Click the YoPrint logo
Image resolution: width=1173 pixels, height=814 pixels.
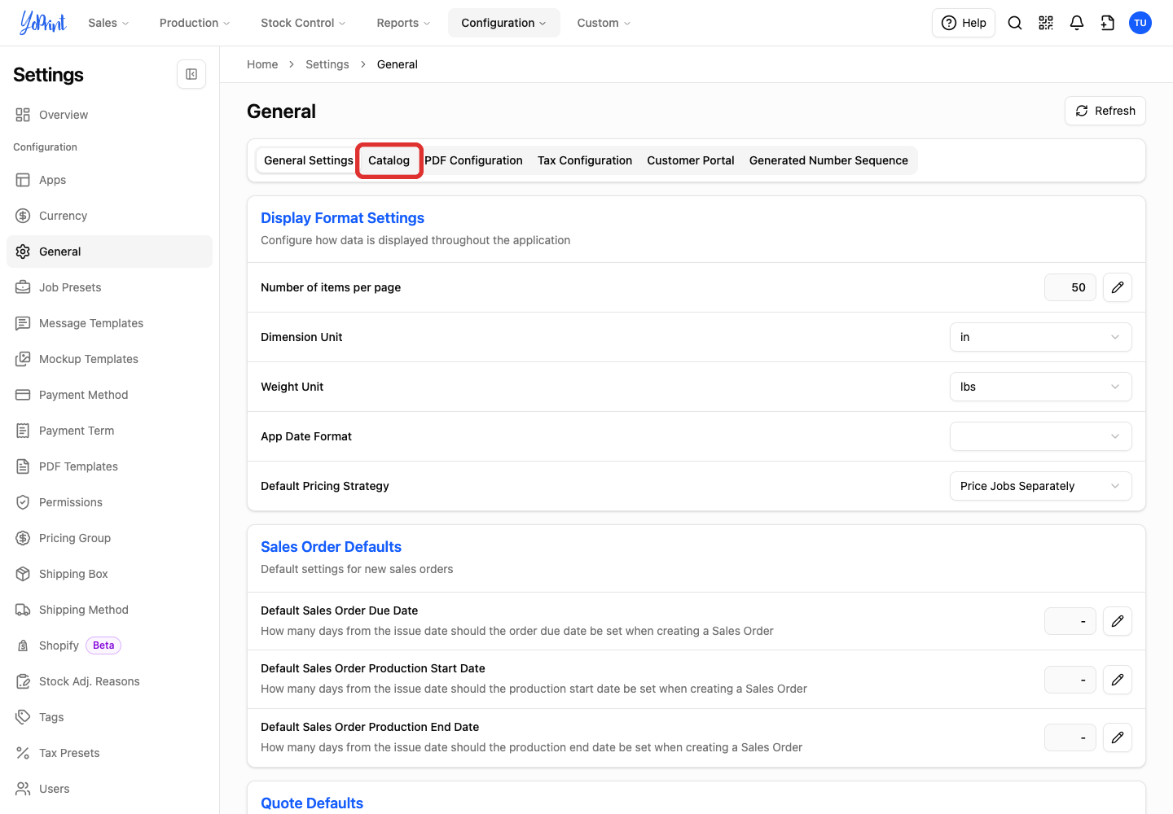[x=43, y=23]
